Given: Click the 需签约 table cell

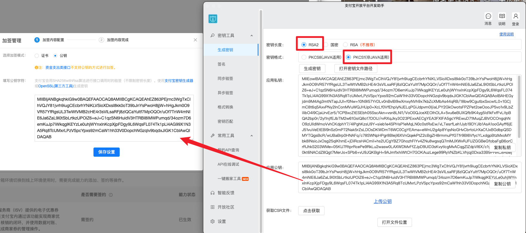Looking at the screenshot, I should tap(87, 220).
